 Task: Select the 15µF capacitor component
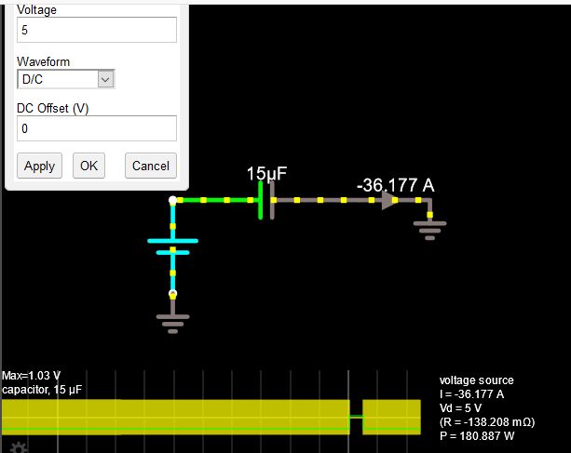(266, 200)
